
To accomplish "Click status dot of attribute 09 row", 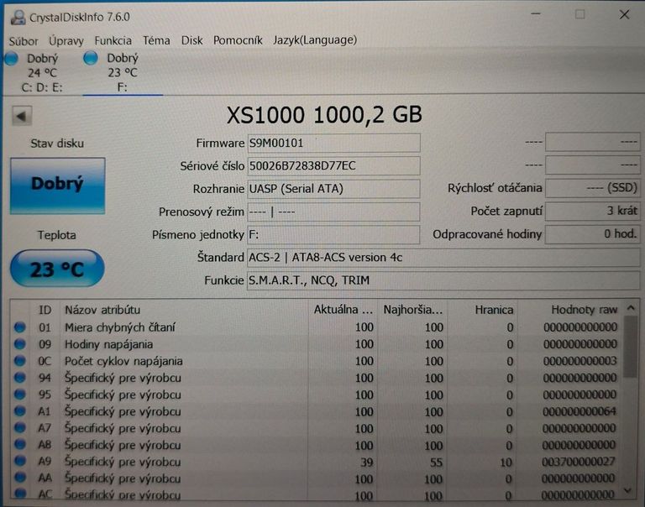I will click(20, 344).
